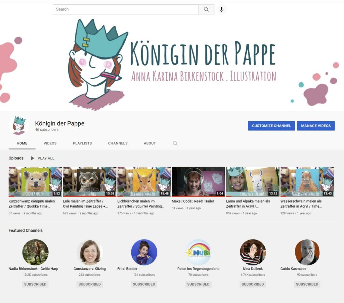Open the Königin der Pappe channel avatar
This screenshot has height=303, width=344.
(19, 126)
